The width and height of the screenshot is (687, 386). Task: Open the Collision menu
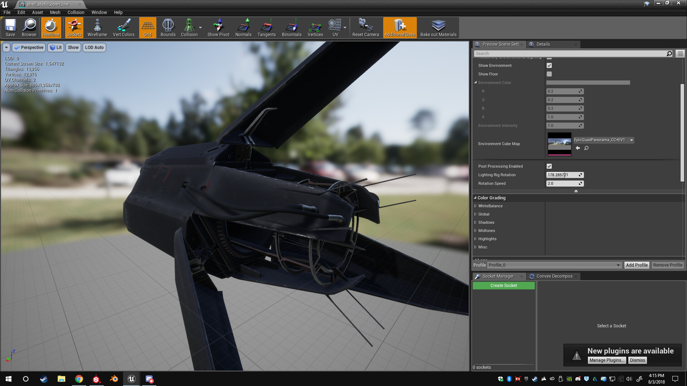pos(76,12)
